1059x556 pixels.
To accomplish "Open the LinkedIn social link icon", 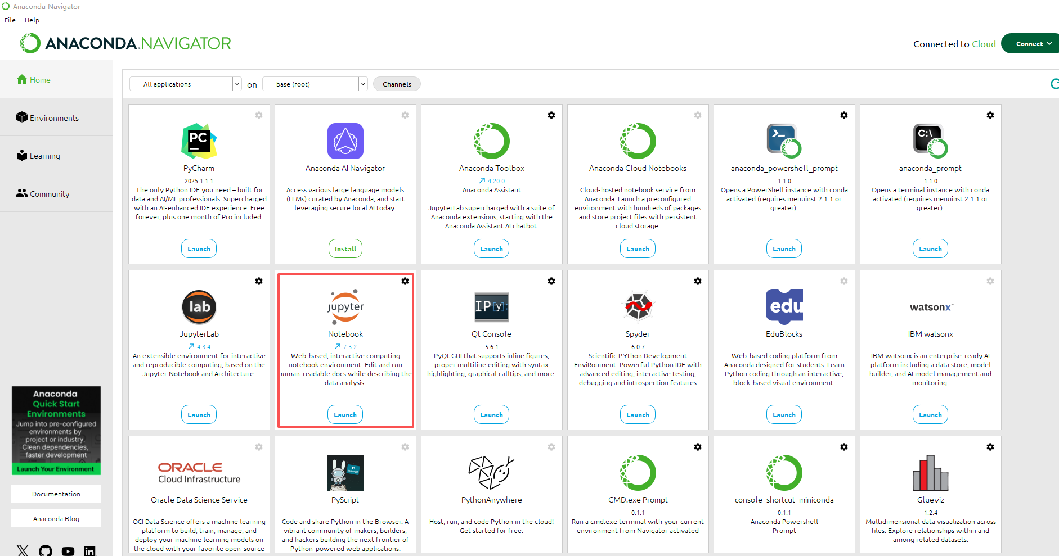I will [x=89, y=552].
